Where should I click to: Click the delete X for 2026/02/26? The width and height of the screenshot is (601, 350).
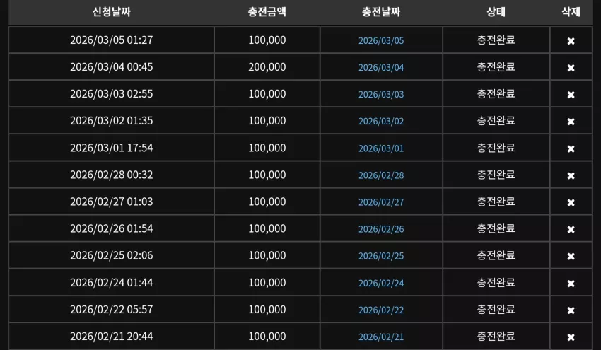coord(571,229)
